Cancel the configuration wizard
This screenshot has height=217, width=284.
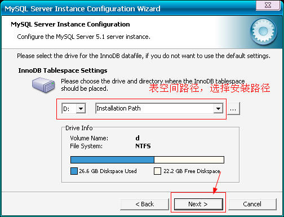pyautogui.click(x=252, y=204)
